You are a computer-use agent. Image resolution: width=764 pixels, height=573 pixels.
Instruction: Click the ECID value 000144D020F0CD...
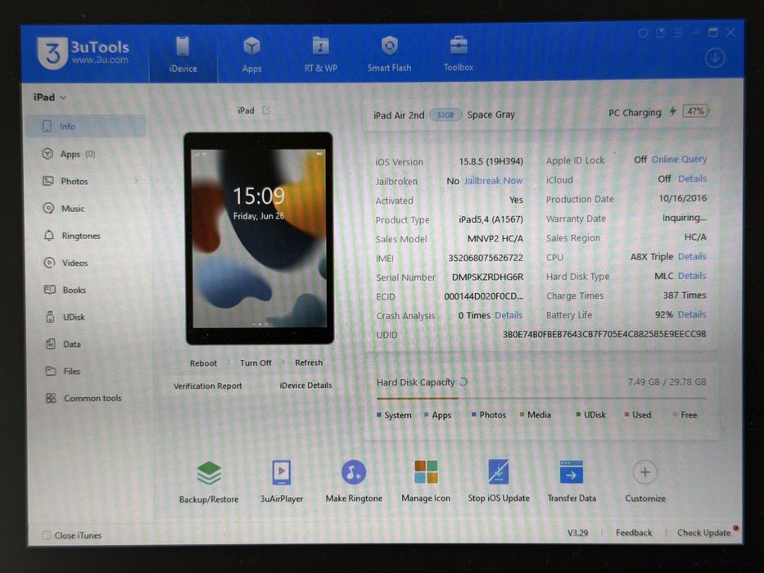[x=483, y=296]
